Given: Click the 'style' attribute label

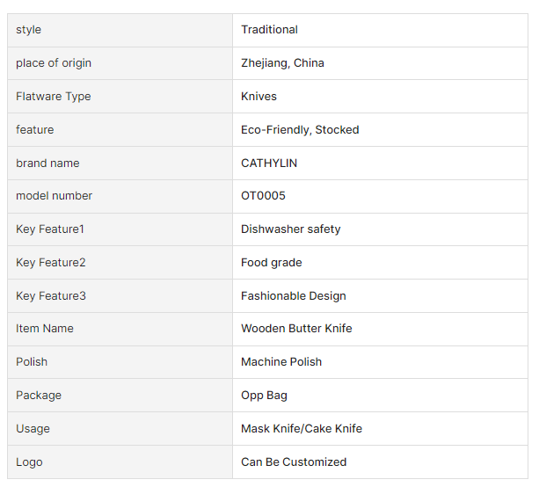Looking at the screenshot, I should [29, 30].
